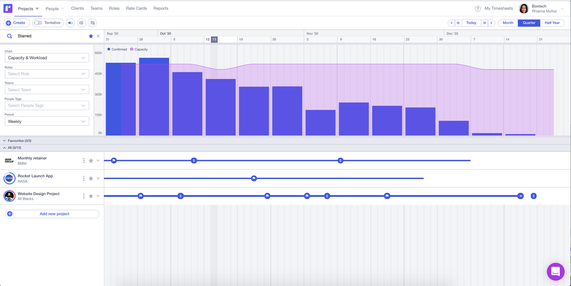
Task: Open the Intercom chat bubble
Action: (556, 271)
